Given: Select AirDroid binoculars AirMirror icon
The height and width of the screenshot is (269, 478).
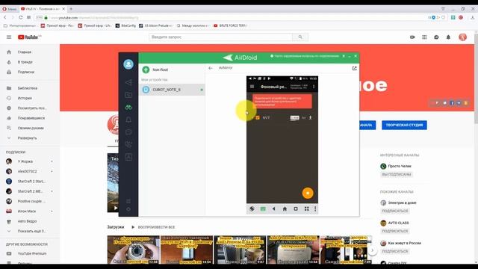Looking at the screenshot, I should point(128,108).
